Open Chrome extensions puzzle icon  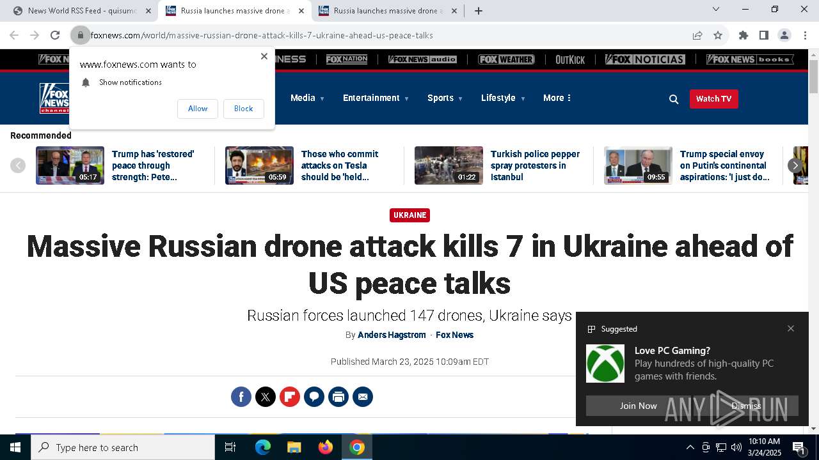click(x=743, y=35)
